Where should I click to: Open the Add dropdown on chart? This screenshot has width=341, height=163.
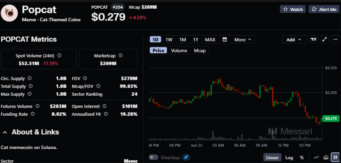coord(294,40)
